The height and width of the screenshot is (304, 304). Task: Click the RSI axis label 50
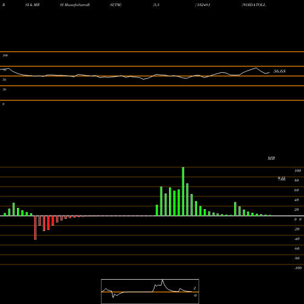point(4,80)
